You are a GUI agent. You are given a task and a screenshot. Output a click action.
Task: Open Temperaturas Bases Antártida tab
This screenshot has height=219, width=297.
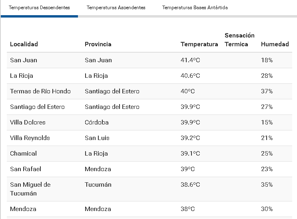tap(195, 8)
